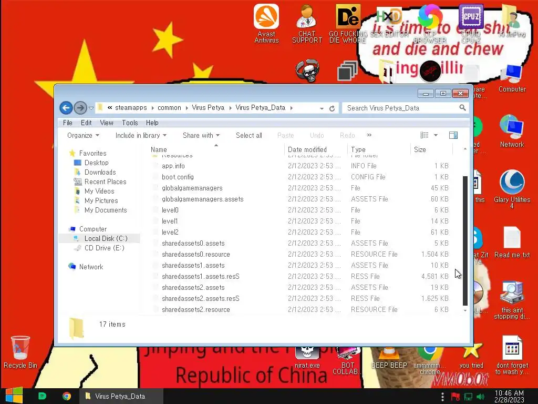The image size is (538, 404).
Task: Select My Videos in the navigation pane
Action: pos(99,191)
